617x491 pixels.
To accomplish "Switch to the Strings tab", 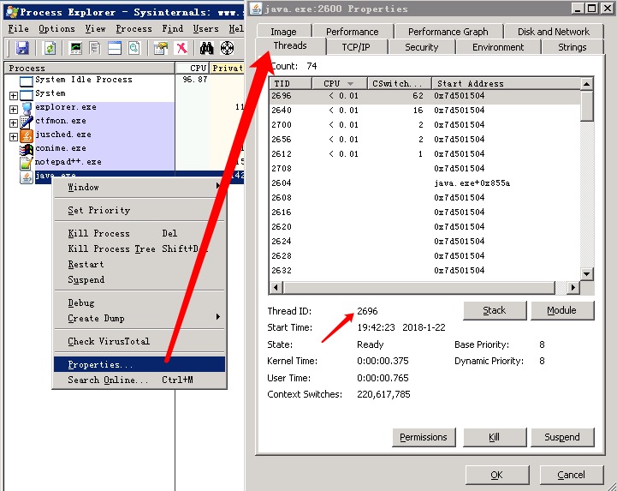I will tap(573, 47).
